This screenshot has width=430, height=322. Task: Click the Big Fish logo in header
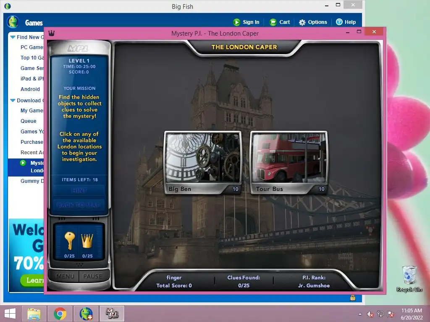13,22
